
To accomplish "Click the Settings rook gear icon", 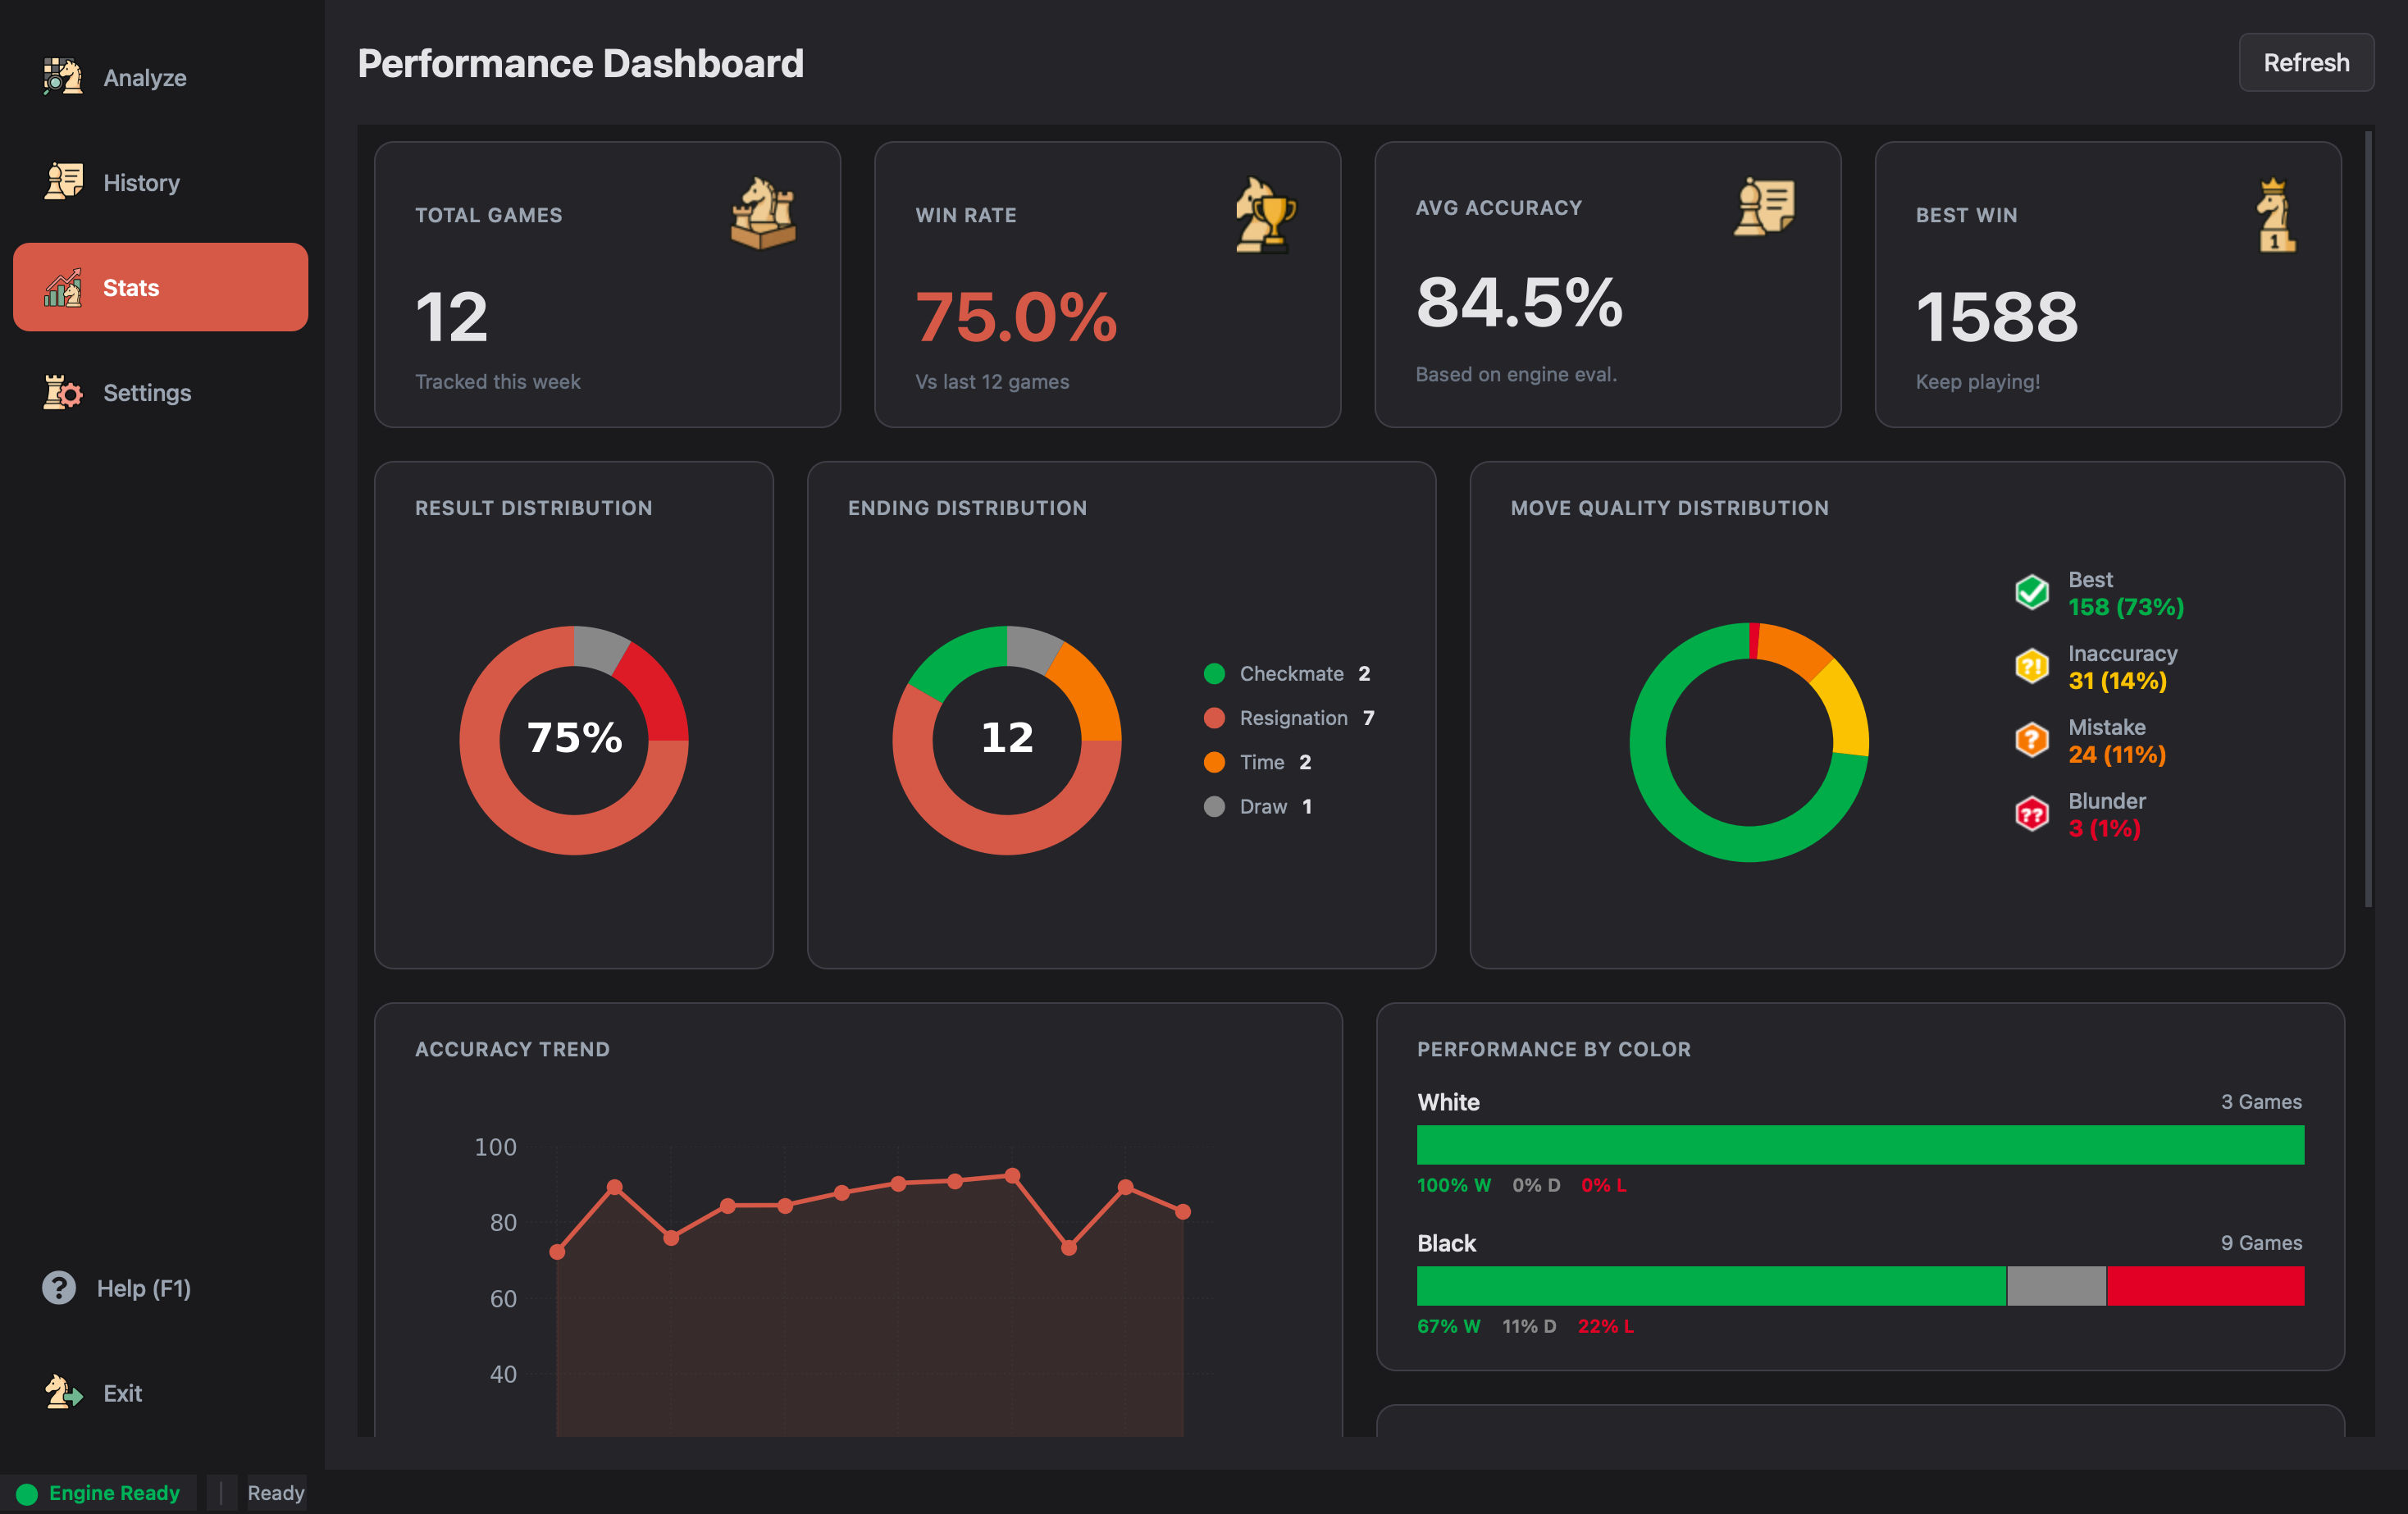I will pyautogui.click(x=63, y=392).
